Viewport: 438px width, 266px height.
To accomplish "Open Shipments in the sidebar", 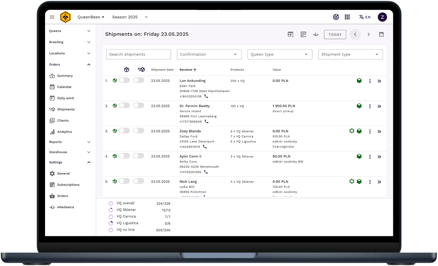I will point(66,109).
